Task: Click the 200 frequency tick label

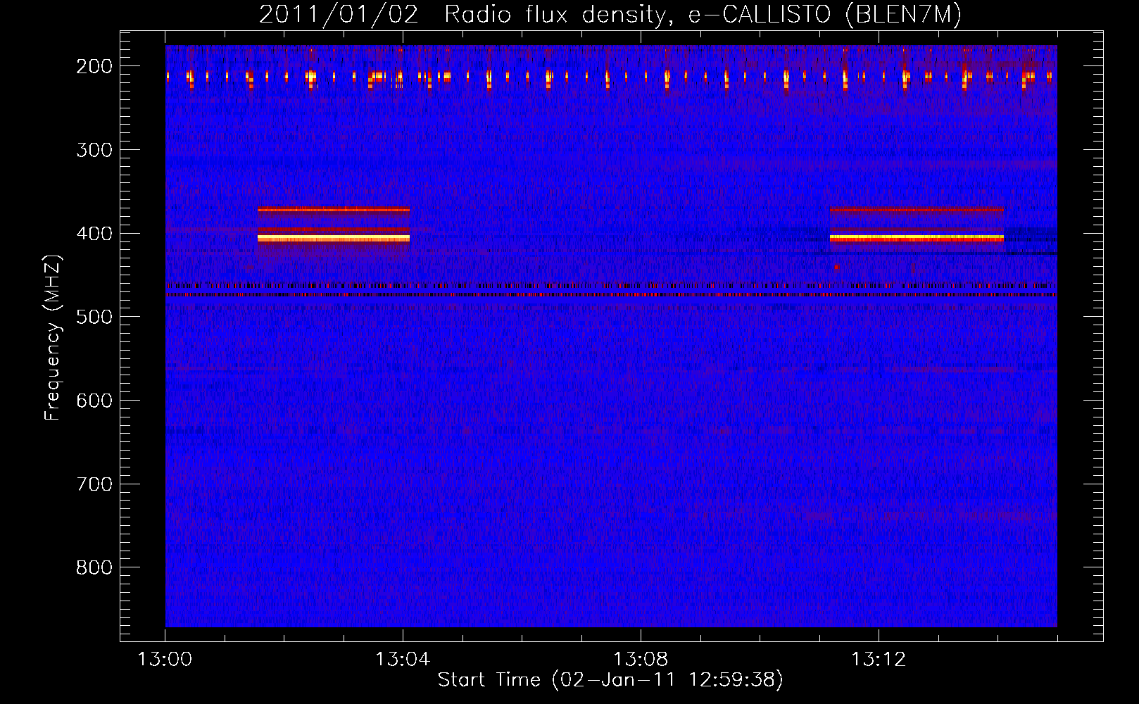Action: [x=94, y=66]
